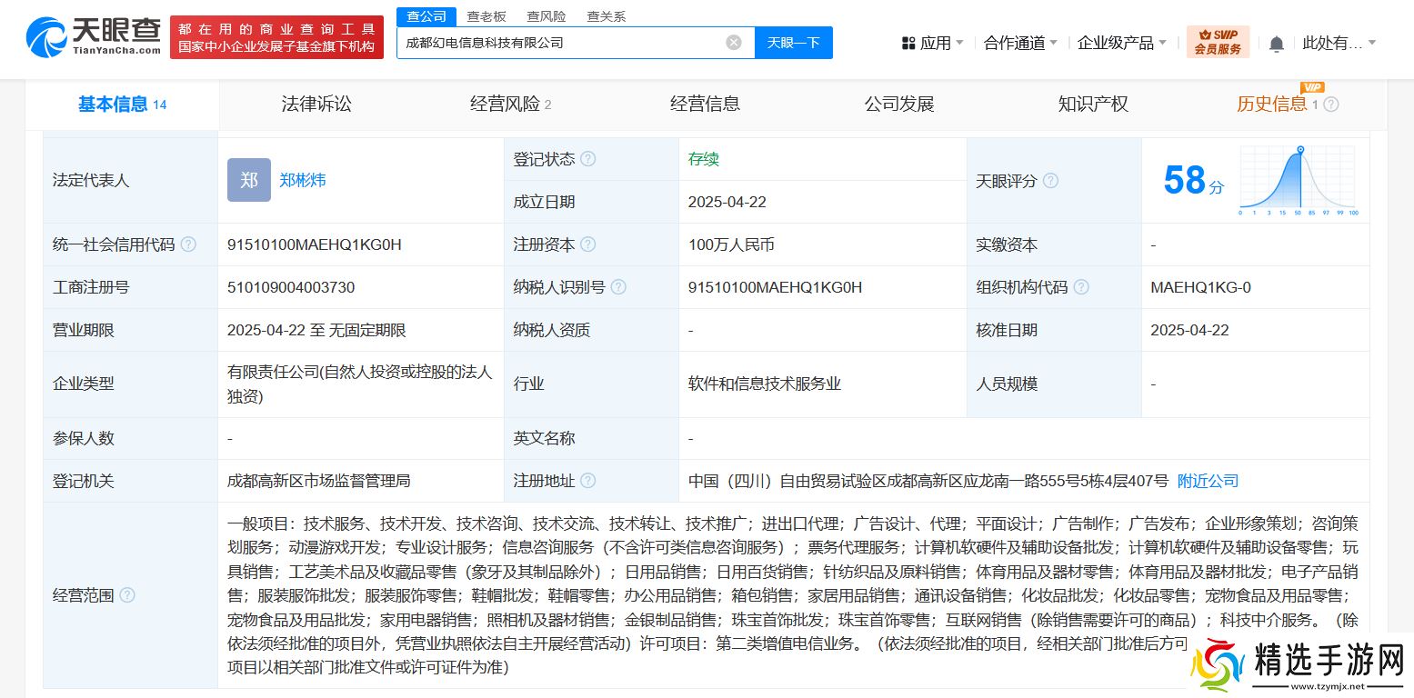Click the help icon beside 登记状态
Screen dimensions: 1414x698
[x=588, y=159]
